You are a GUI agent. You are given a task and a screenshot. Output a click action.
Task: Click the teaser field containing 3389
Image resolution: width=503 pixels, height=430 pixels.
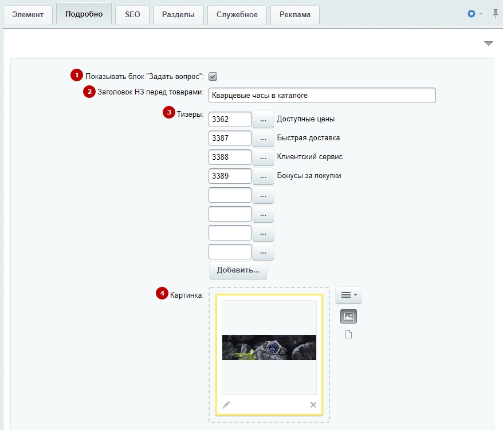[x=230, y=176]
